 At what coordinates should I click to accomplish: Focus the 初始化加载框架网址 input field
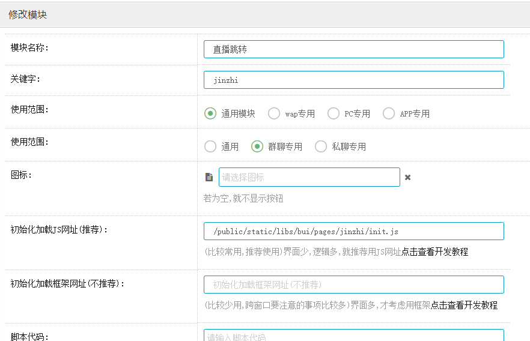[x=353, y=285]
